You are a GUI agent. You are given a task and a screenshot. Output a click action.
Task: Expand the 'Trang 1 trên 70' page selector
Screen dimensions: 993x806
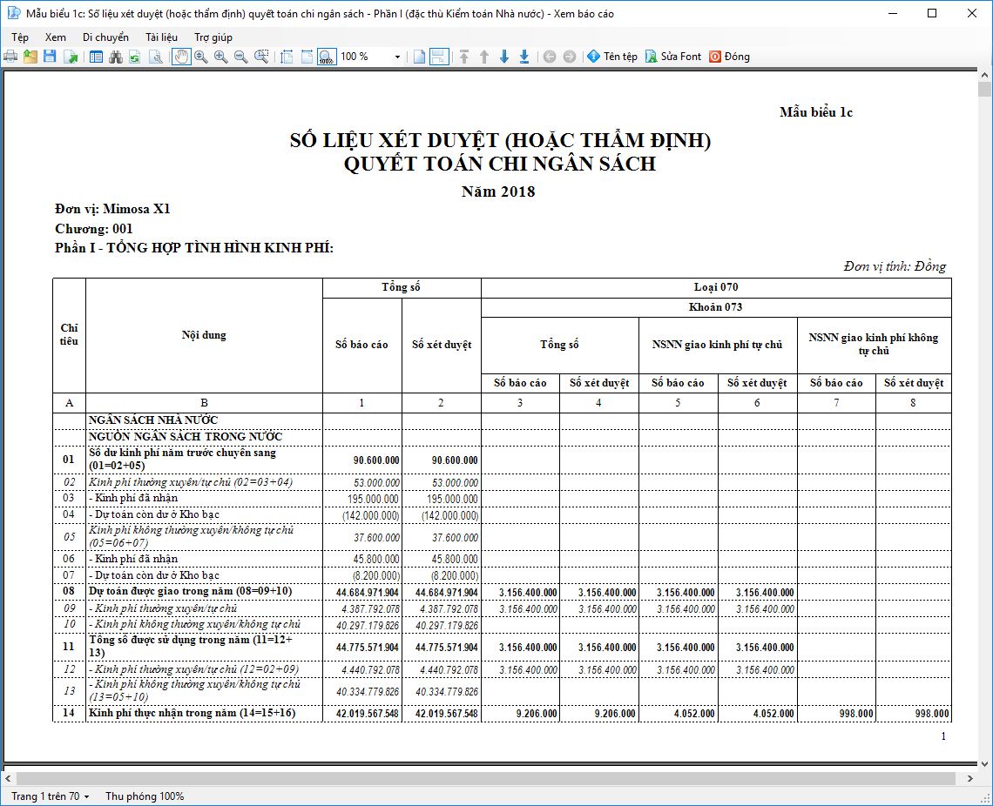tap(51, 796)
